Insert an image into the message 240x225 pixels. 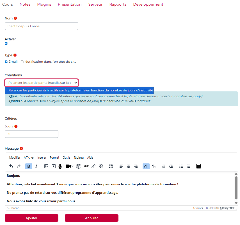[46, 166]
